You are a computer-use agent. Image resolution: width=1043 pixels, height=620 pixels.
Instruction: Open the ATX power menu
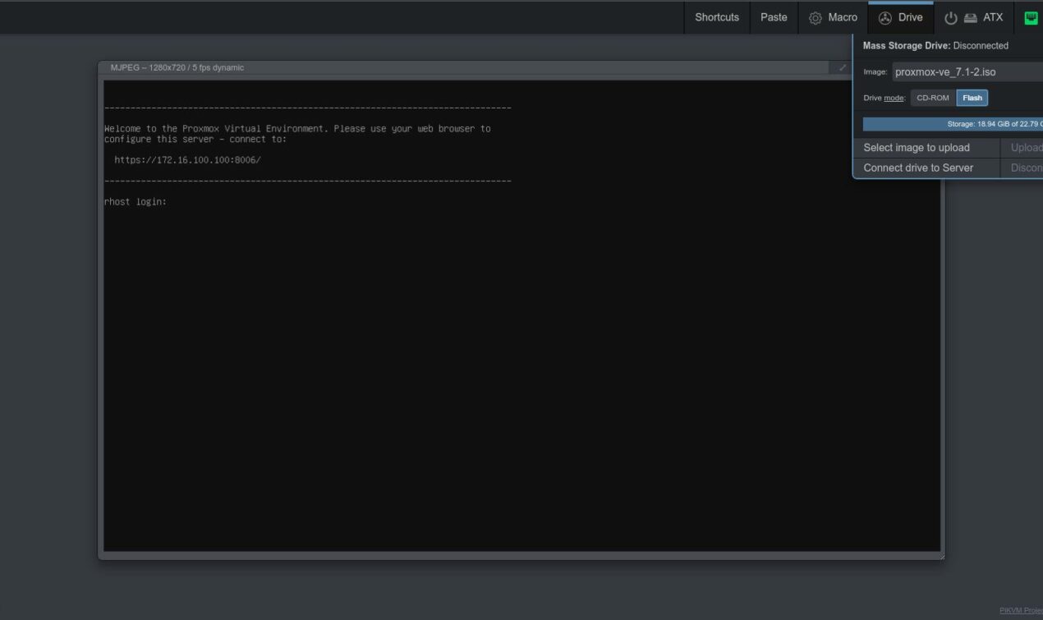pos(973,17)
